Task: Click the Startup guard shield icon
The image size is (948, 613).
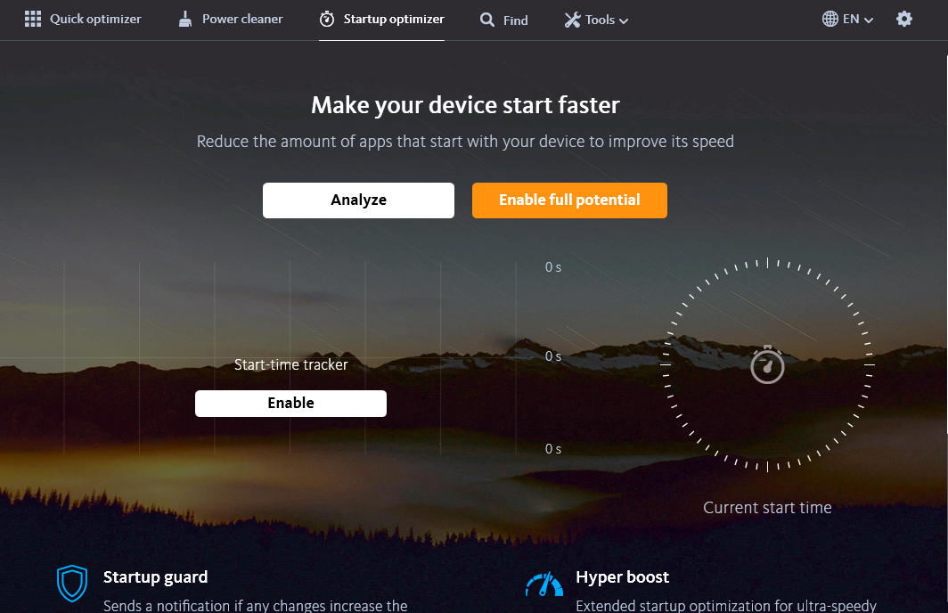Action: [x=72, y=584]
